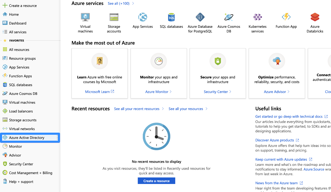Click the Monitor card gauge thumbnail
331x192 pixels.
pyautogui.click(x=159, y=61)
